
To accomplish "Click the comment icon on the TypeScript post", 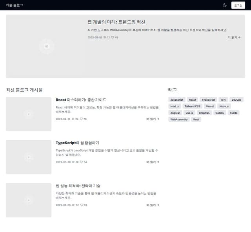I will (73, 162).
